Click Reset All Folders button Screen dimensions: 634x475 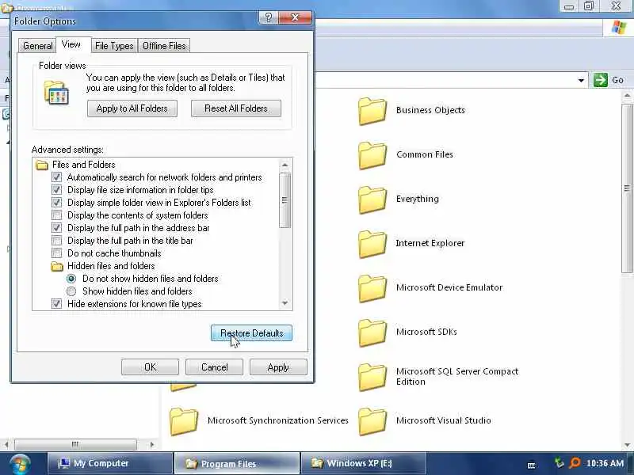[x=236, y=108]
